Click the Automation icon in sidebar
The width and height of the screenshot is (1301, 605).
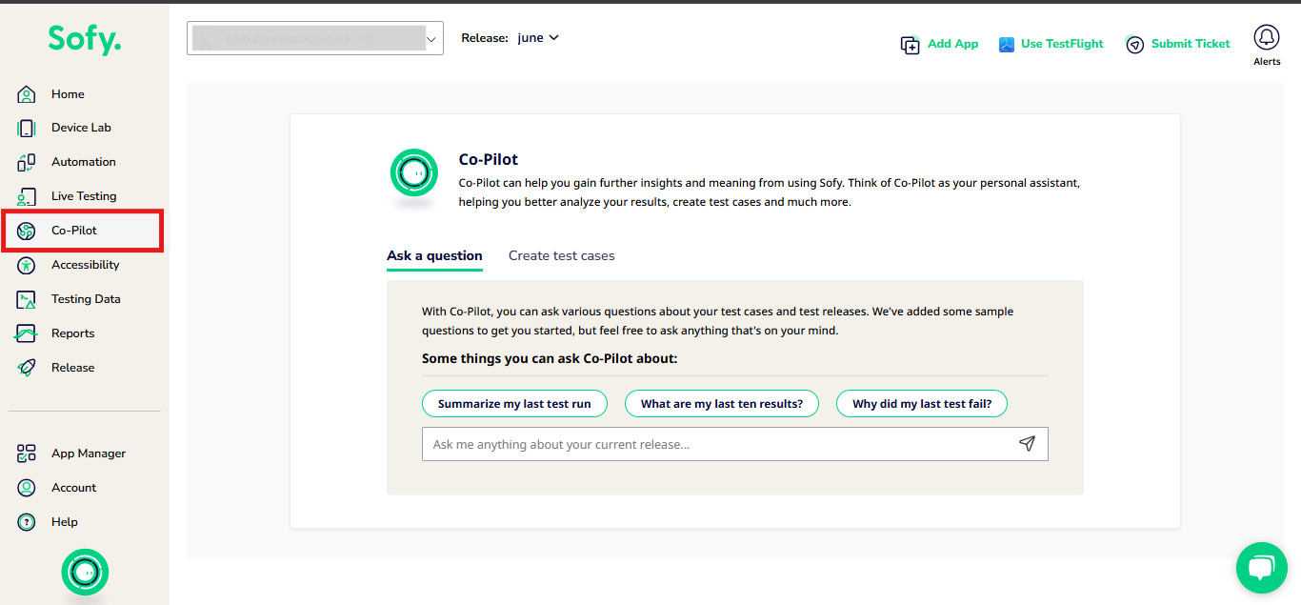[x=27, y=162]
